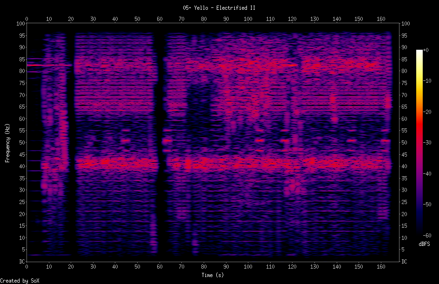
Task: Click "100" on the bottom time axis
Action: (248, 267)
